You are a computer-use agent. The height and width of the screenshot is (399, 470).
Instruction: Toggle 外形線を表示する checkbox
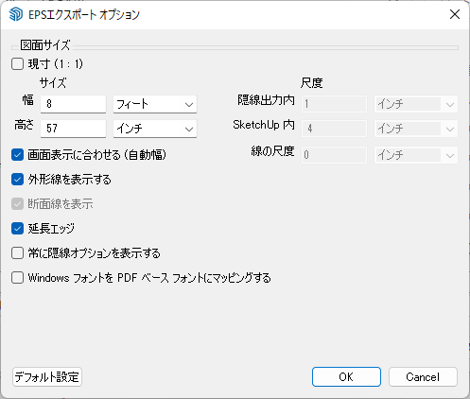[17, 180]
